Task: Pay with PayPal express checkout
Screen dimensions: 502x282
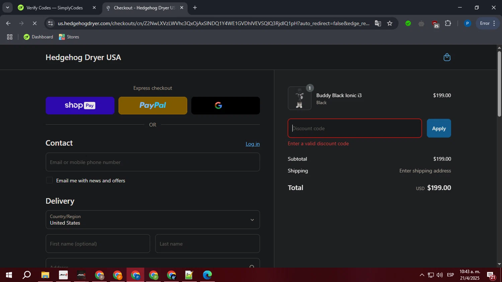Action: click(x=153, y=106)
